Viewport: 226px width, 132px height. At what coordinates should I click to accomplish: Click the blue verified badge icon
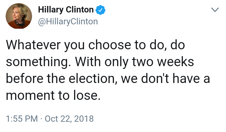[101, 10]
